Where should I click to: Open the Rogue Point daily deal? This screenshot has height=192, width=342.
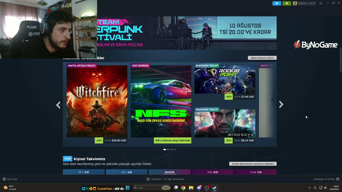225,79
